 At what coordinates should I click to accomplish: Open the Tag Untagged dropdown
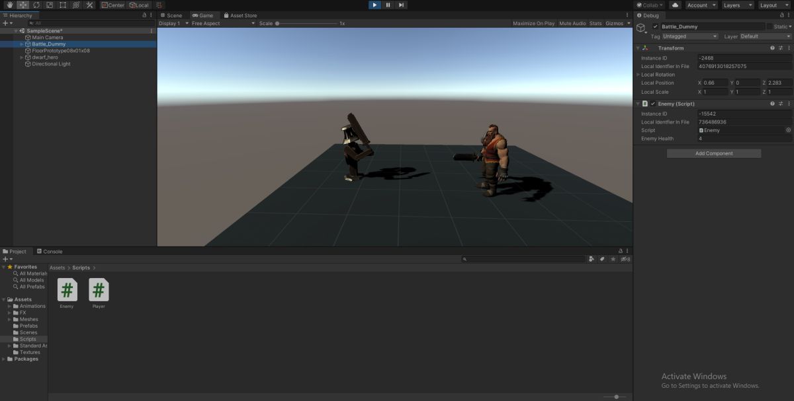click(689, 36)
